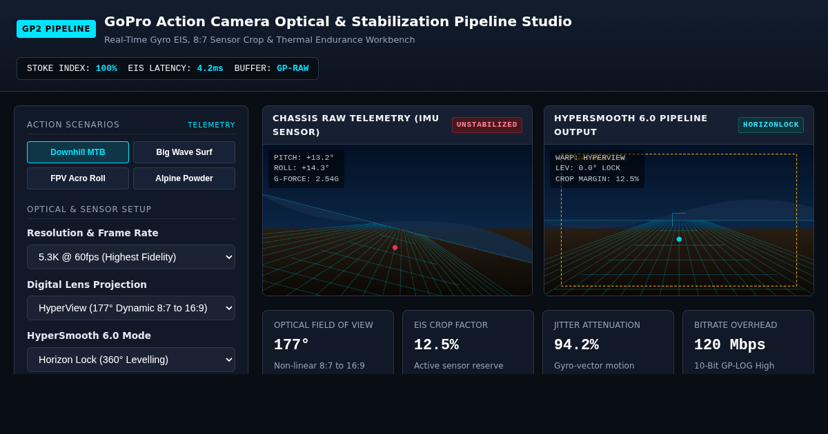Click the EIS LATENCY 4.2ms readout

[175, 69]
